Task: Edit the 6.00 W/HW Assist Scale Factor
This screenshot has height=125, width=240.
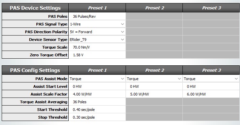Action: (x=211, y=94)
